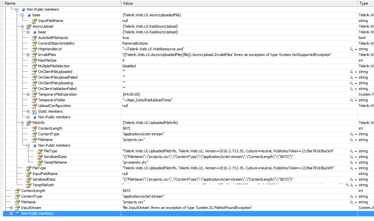Expand the highlighted Non-Public members row
Screen dimensions: 374x221
click(x=11, y=213)
